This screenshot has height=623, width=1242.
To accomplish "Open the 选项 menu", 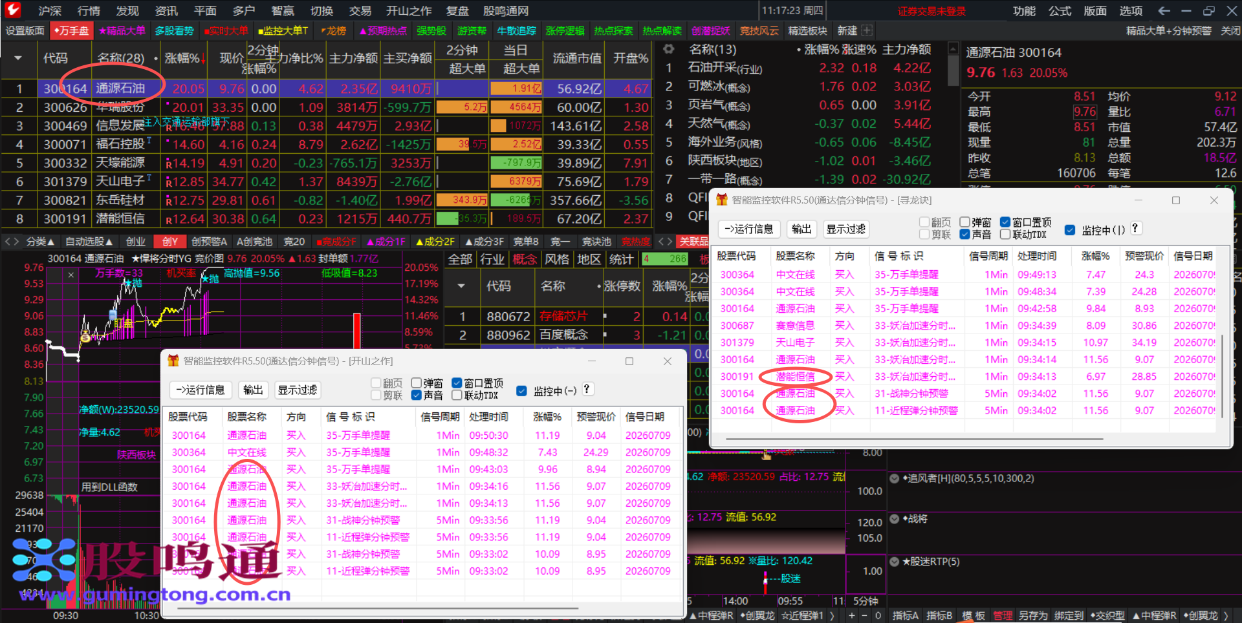I will pos(1131,10).
